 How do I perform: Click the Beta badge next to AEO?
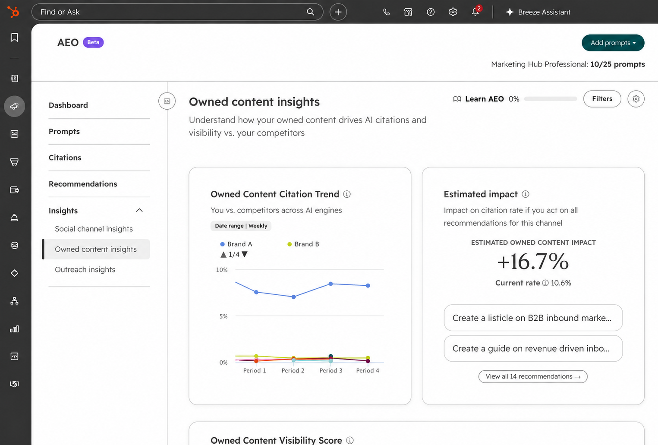93,42
